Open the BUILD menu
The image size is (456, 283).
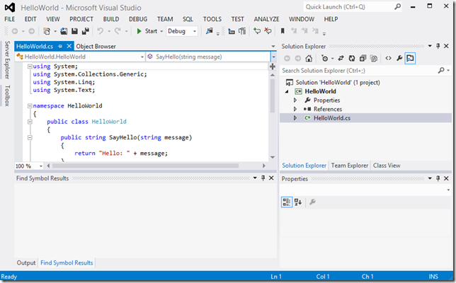click(112, 19)
